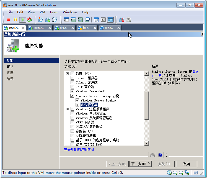Click the green Power On play icon
This screenshot has height=178, width=207.
tap(23, 20)
